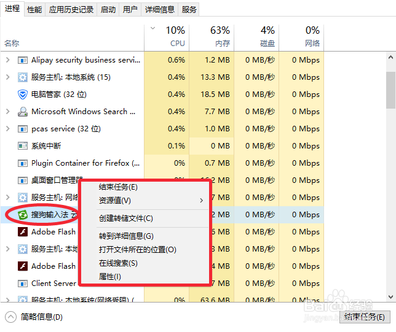Click the sort direction chevron above CPU column
The height and width of the screenshot is (332, 396).
point(152,28)
